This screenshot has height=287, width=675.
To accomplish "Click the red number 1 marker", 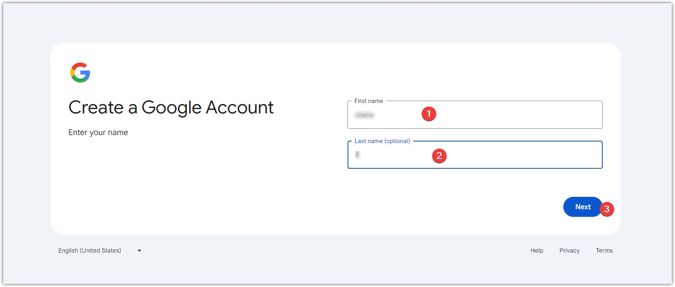I will coord(429,114).
